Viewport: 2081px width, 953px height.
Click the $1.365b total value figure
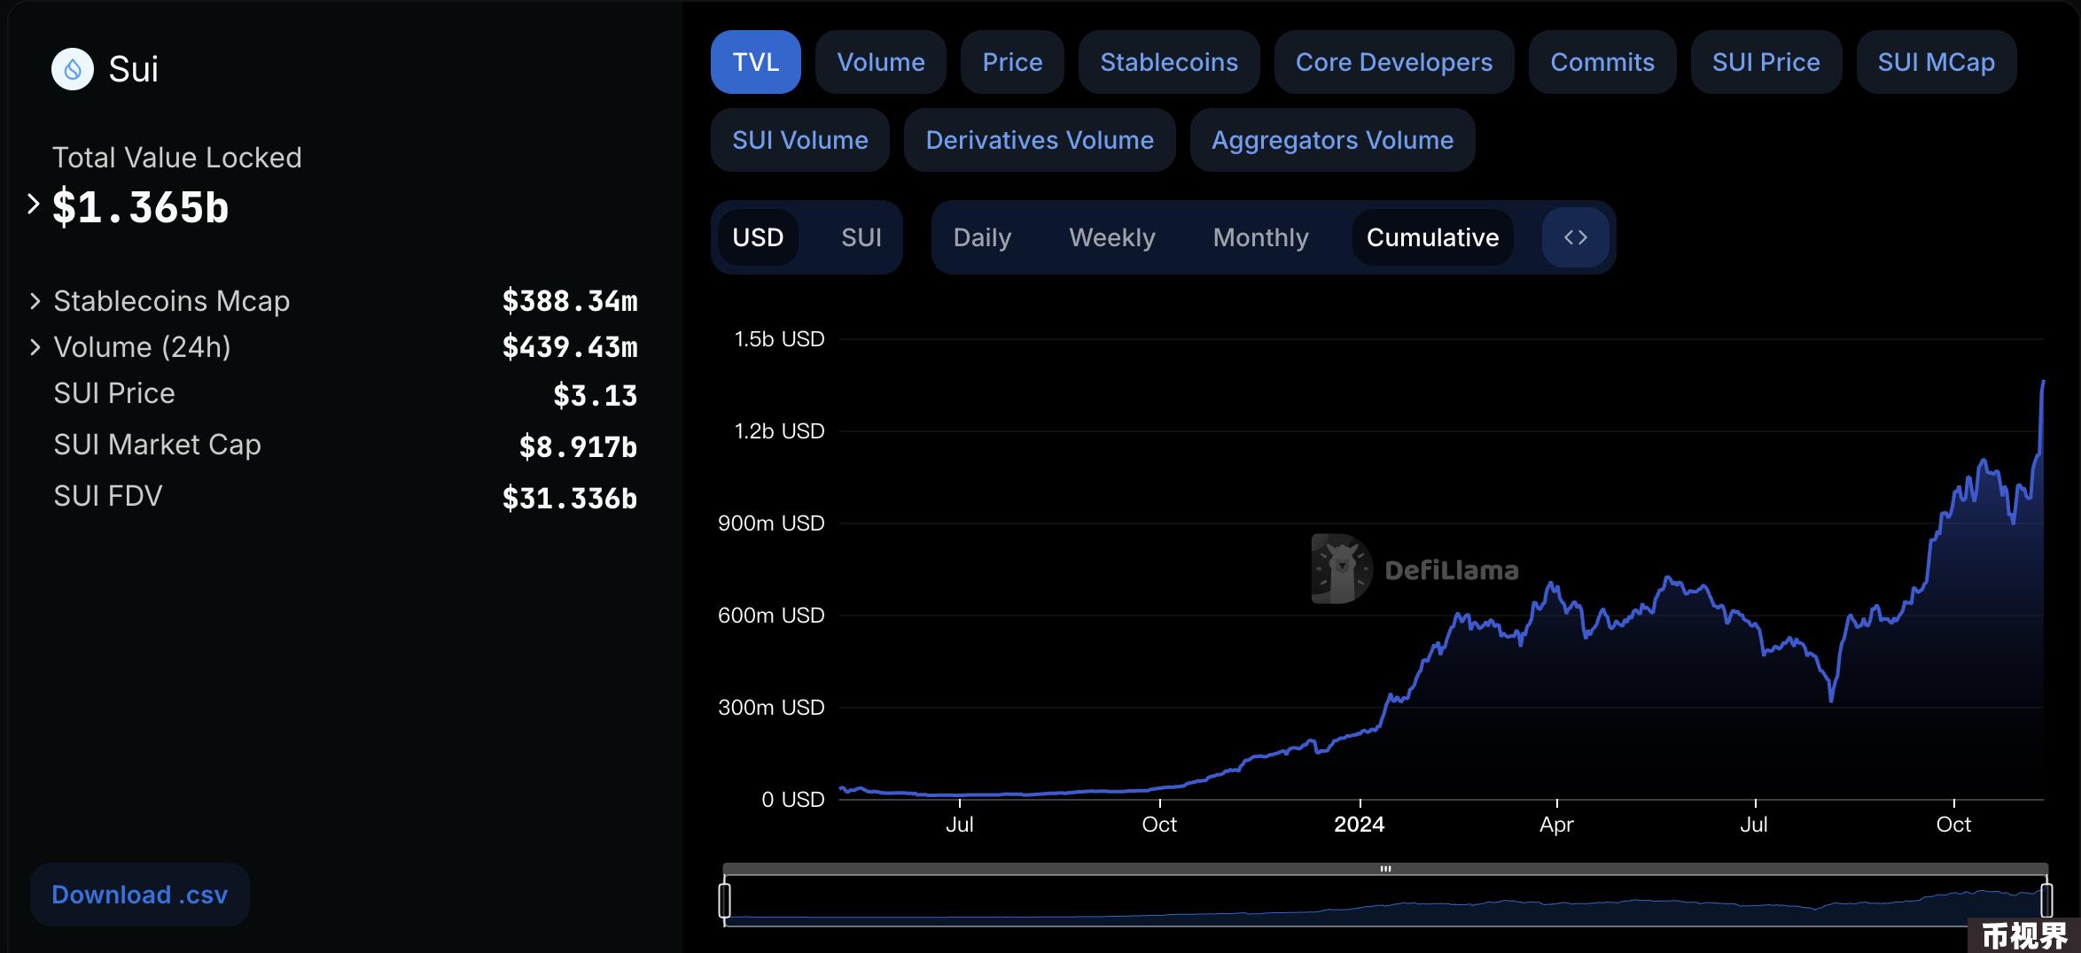[x=141, y=207]
